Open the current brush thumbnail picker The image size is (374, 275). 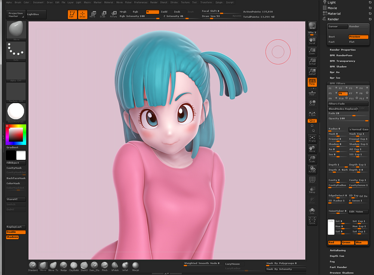pyautogui.click(x=16, y=31)
